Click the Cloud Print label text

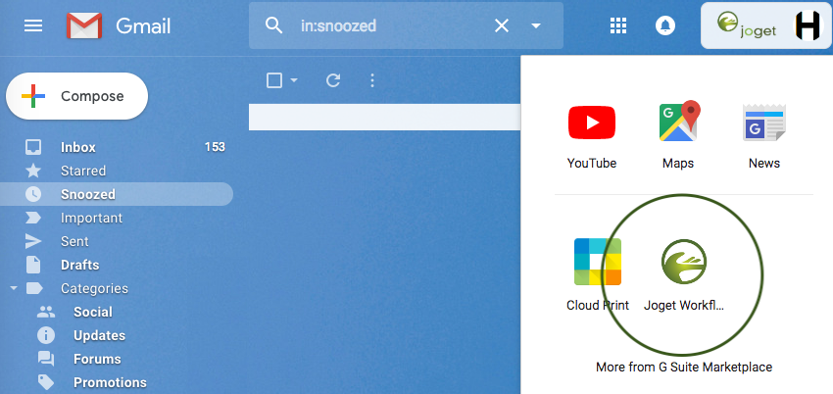pos(598,306)
